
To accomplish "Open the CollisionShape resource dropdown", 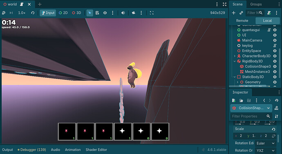I will tap(251, 108).
